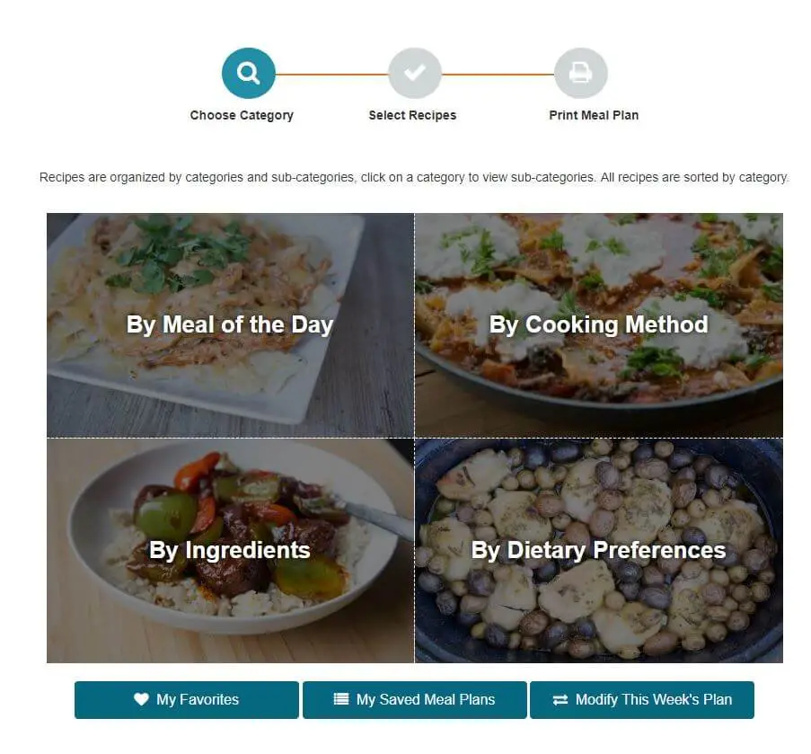
Task: Click the By Cooking Method title text
Action: 599,325
